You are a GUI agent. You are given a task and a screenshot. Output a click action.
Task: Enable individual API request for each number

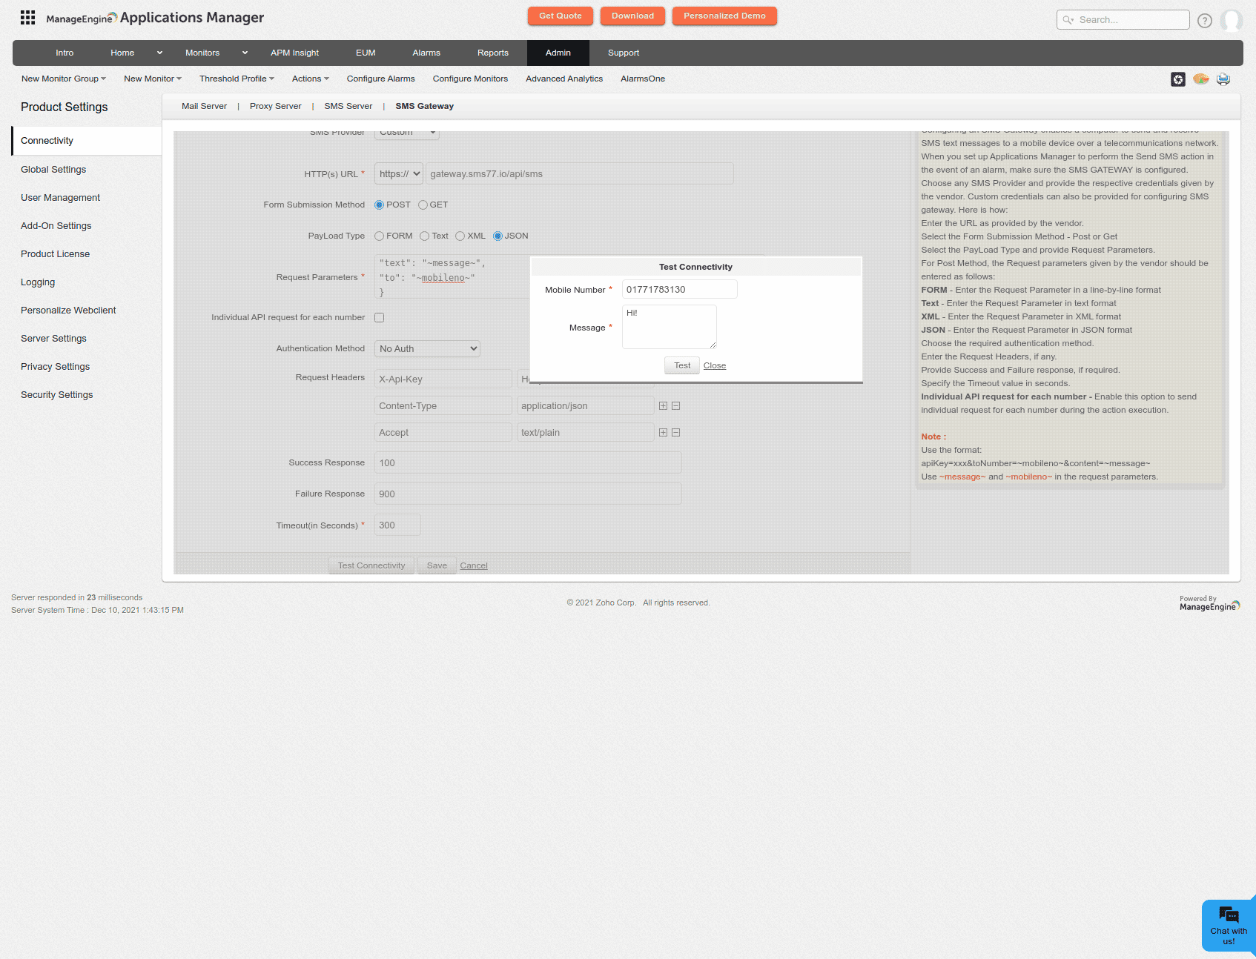380,318
